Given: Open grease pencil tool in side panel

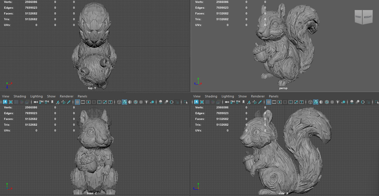Looking at the screenshot, I should point(260,102).
